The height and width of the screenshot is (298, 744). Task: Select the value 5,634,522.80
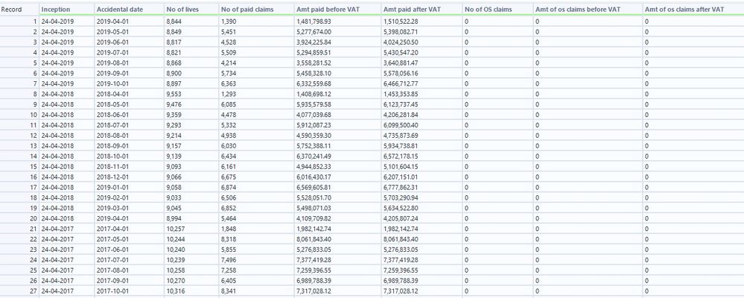coord(401,209)
